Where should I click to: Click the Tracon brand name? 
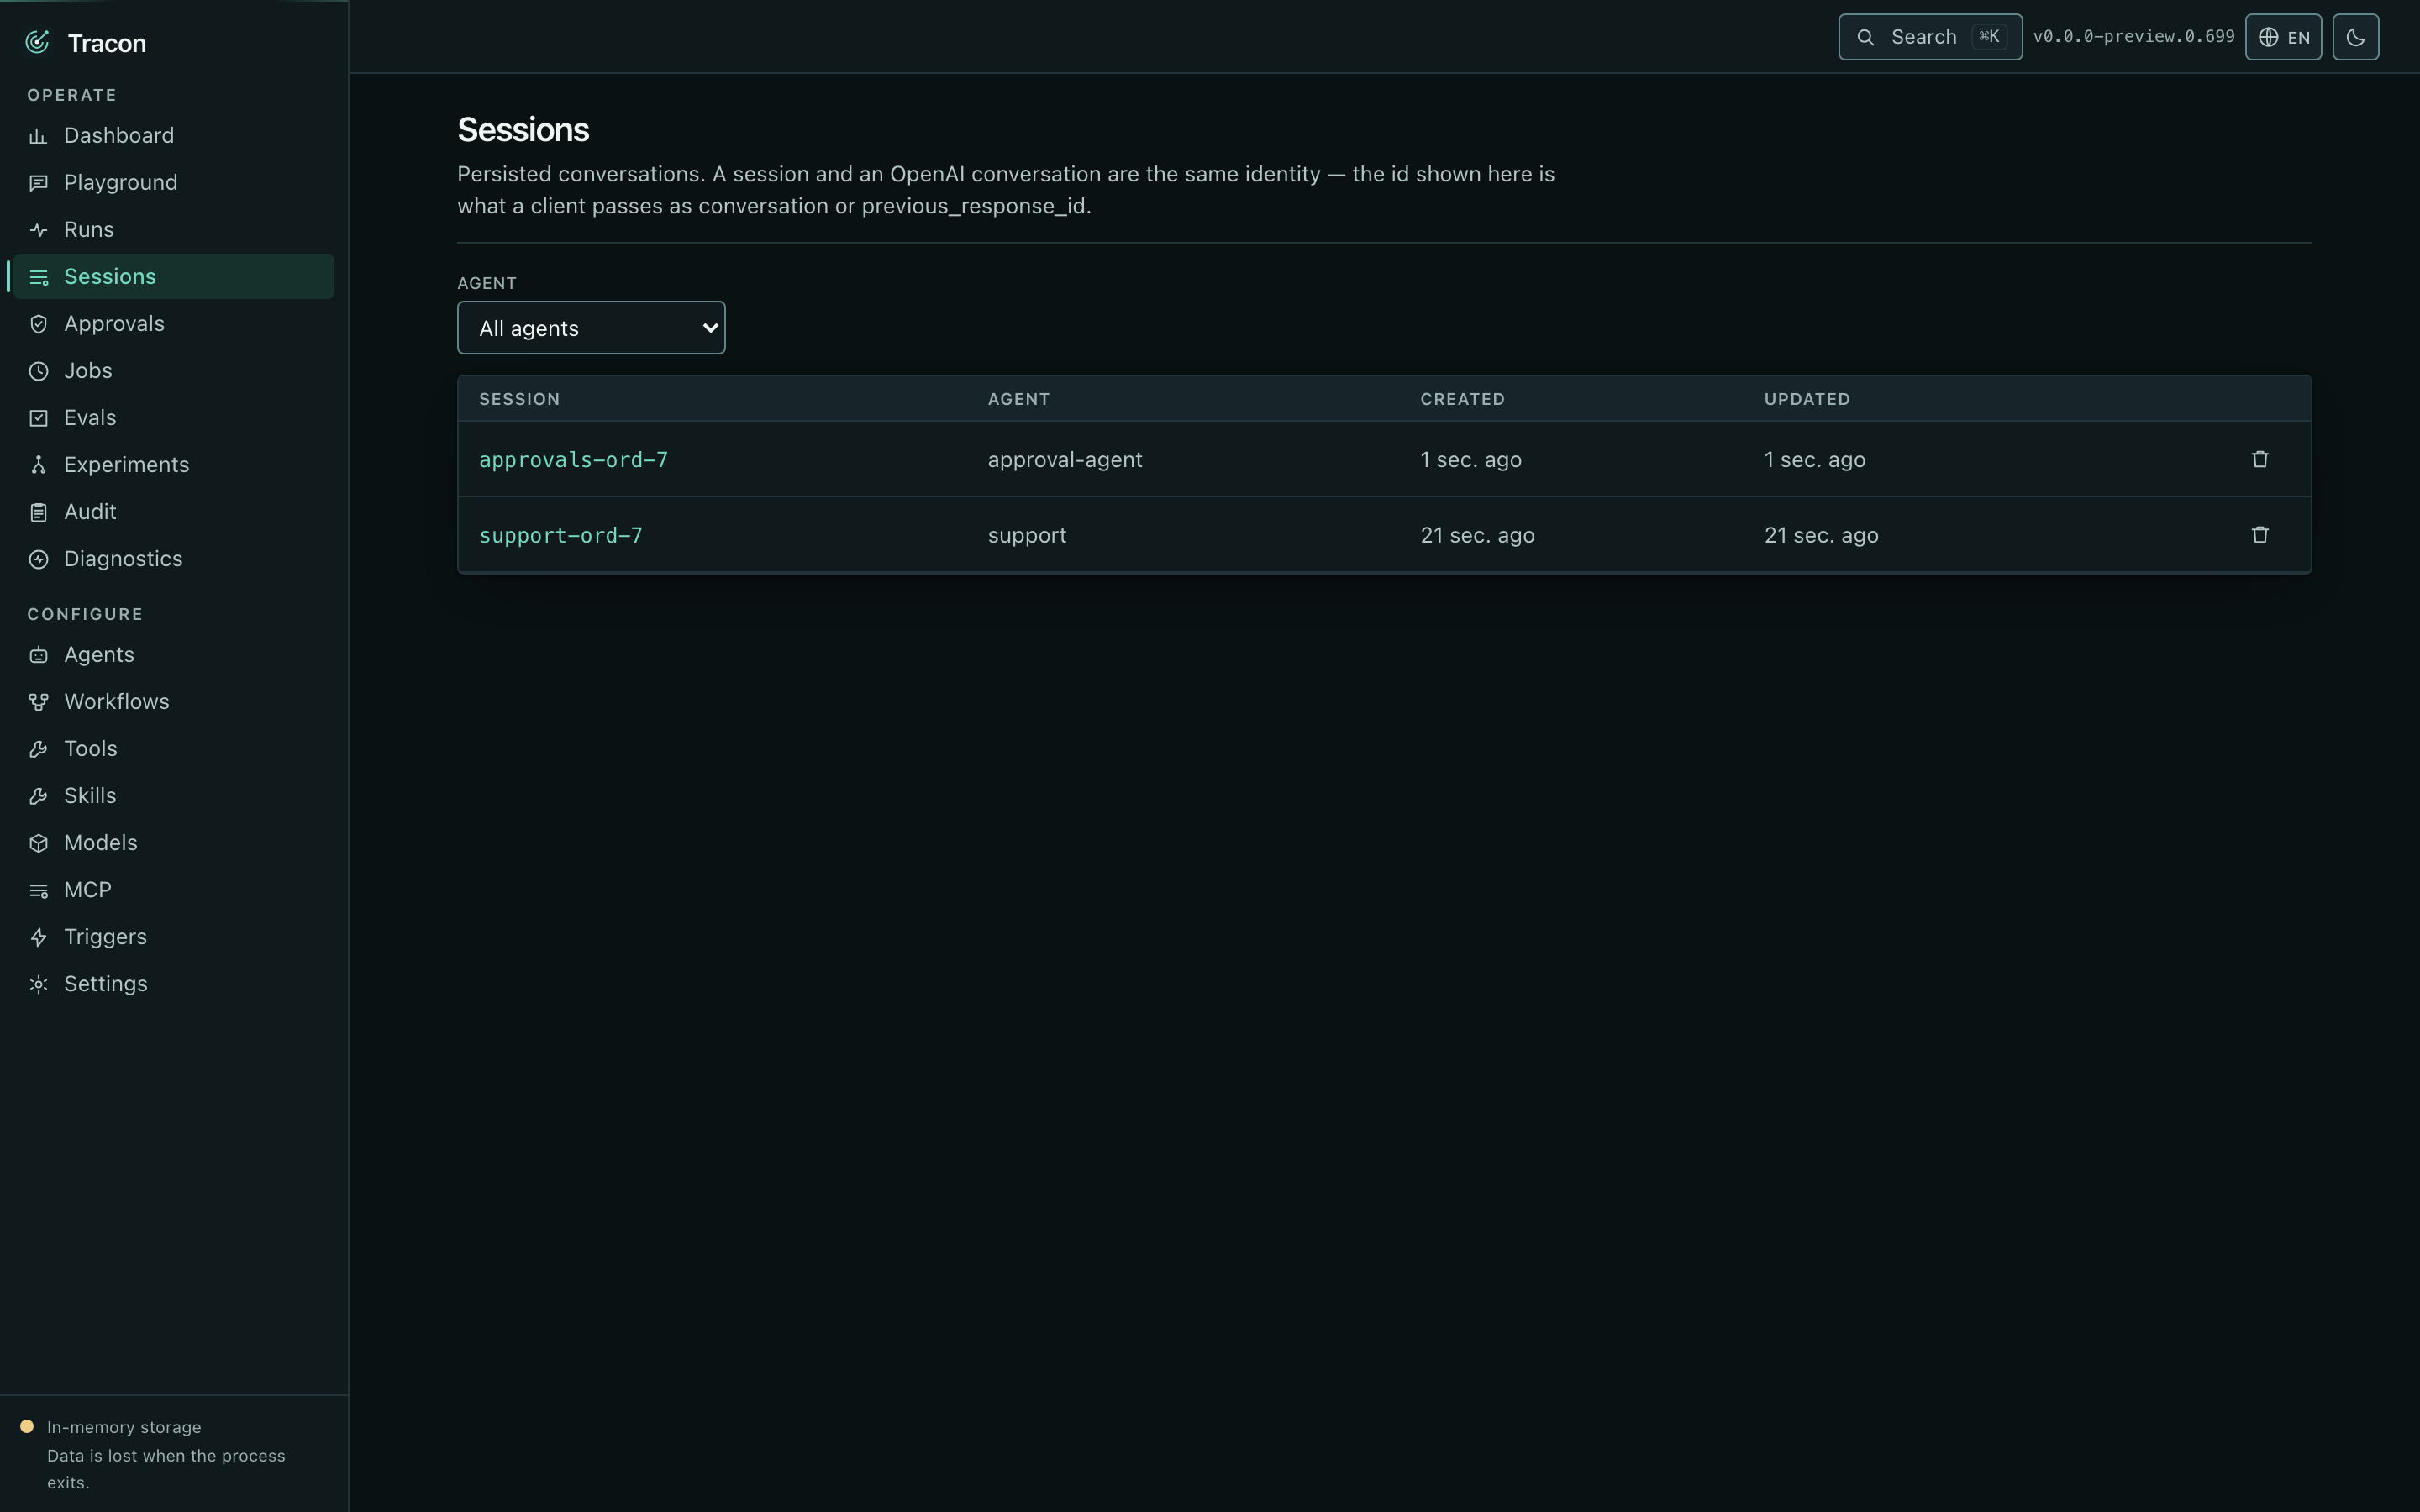[107, 43]
